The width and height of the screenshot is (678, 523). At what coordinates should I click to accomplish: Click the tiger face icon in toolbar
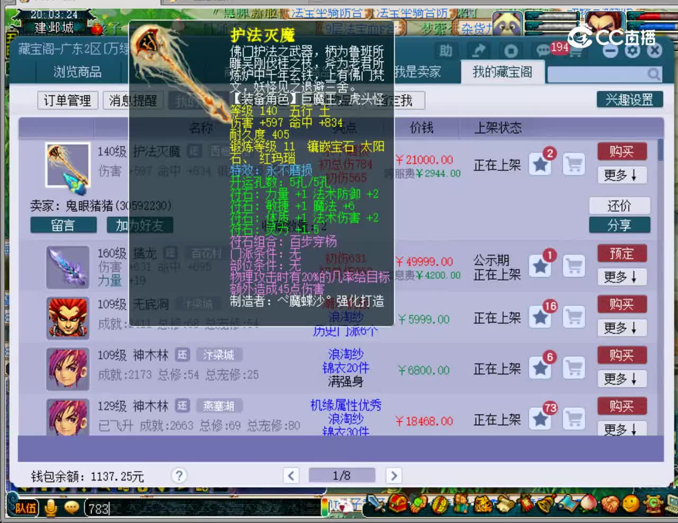(483, 503)
